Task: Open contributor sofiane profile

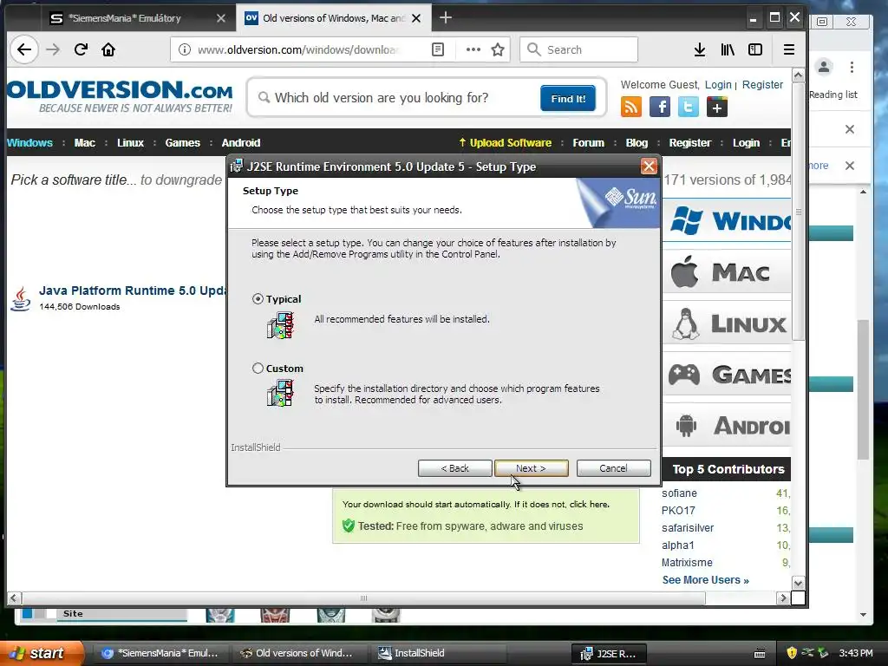Action: 679,493
